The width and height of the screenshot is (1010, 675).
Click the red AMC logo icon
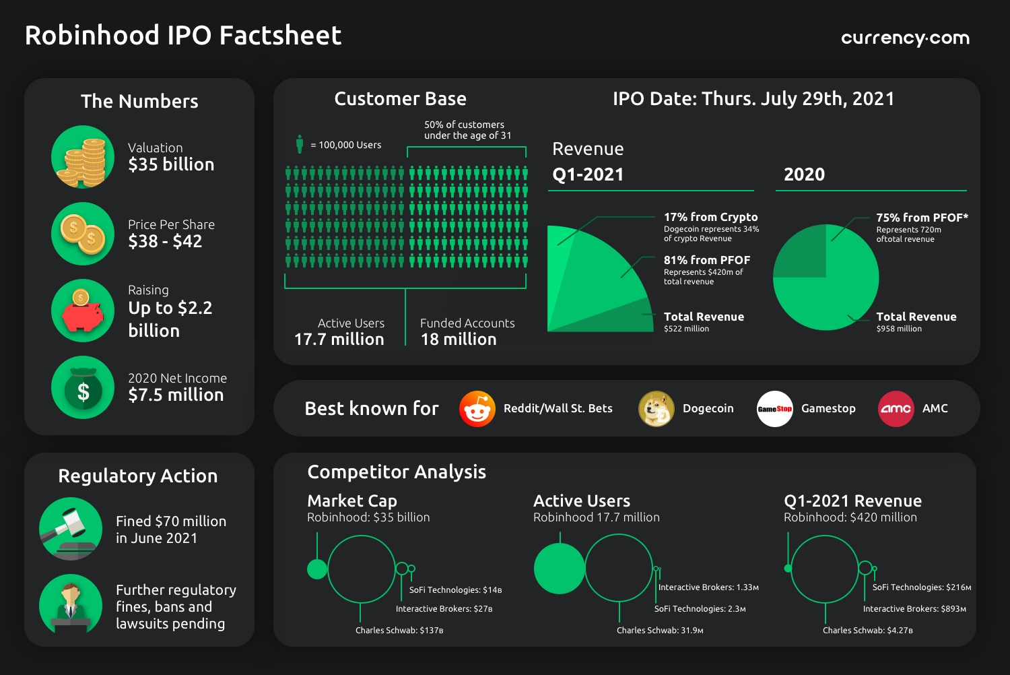896,409
